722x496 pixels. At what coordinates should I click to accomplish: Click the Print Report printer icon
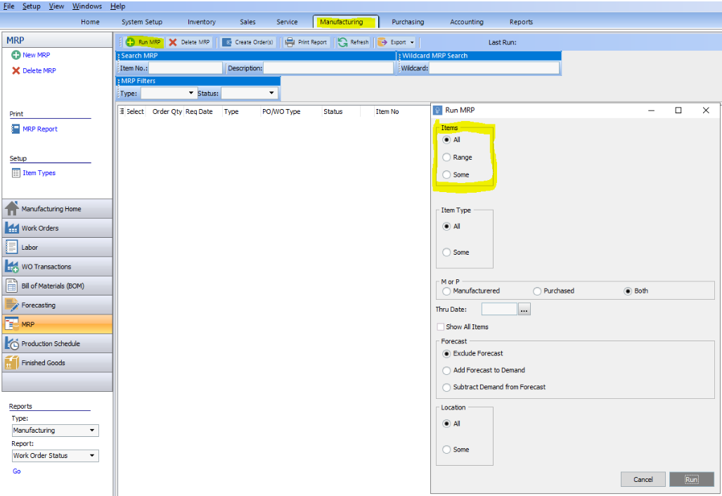coord(290,42)
